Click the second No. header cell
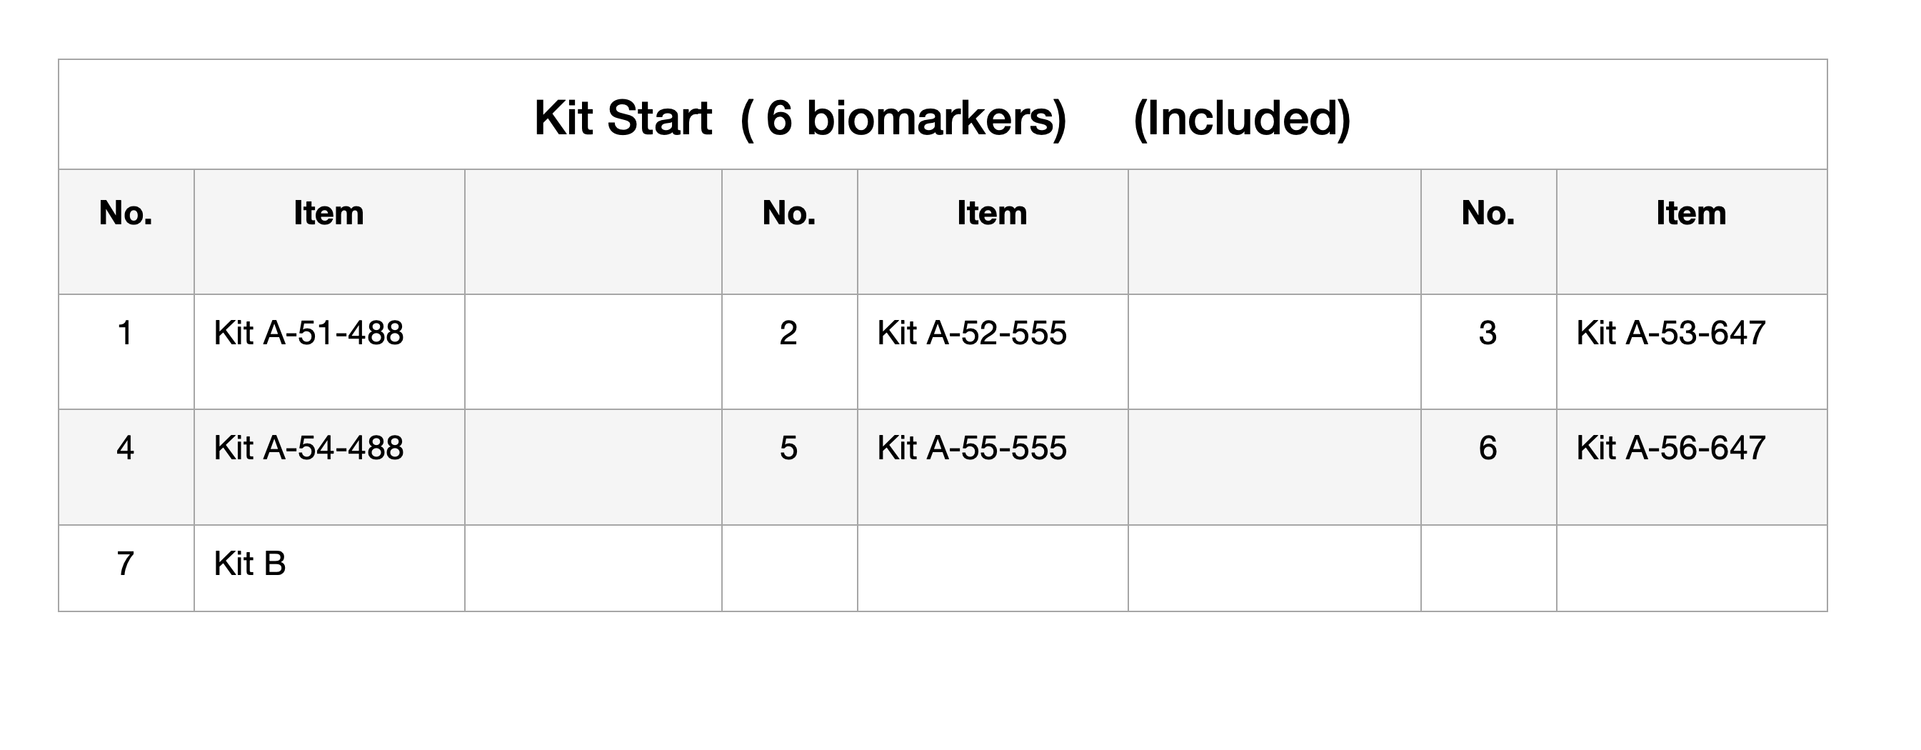Screen dimensions: 1921x750 point(790,232)
